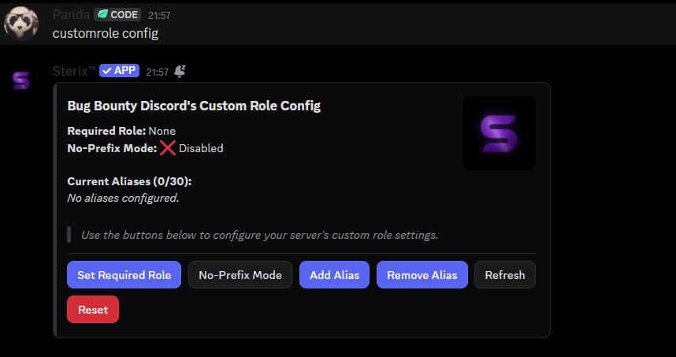Click the red X emoji beside Disabled
This screenshot has width=676, height=357.
click(168, 148)
